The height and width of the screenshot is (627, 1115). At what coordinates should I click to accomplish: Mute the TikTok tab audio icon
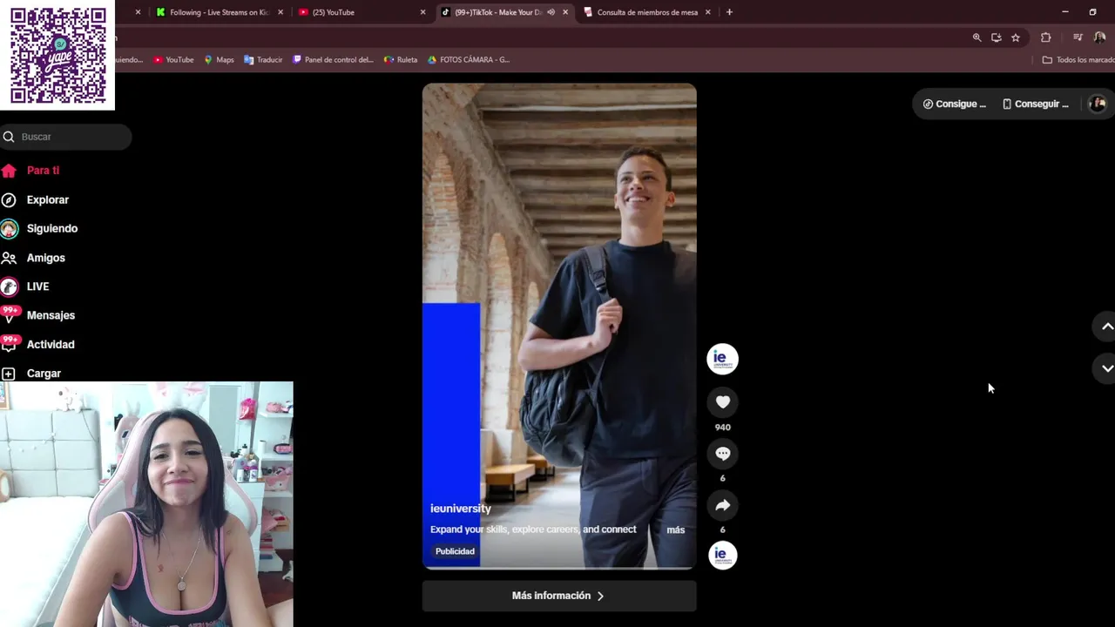551,12
